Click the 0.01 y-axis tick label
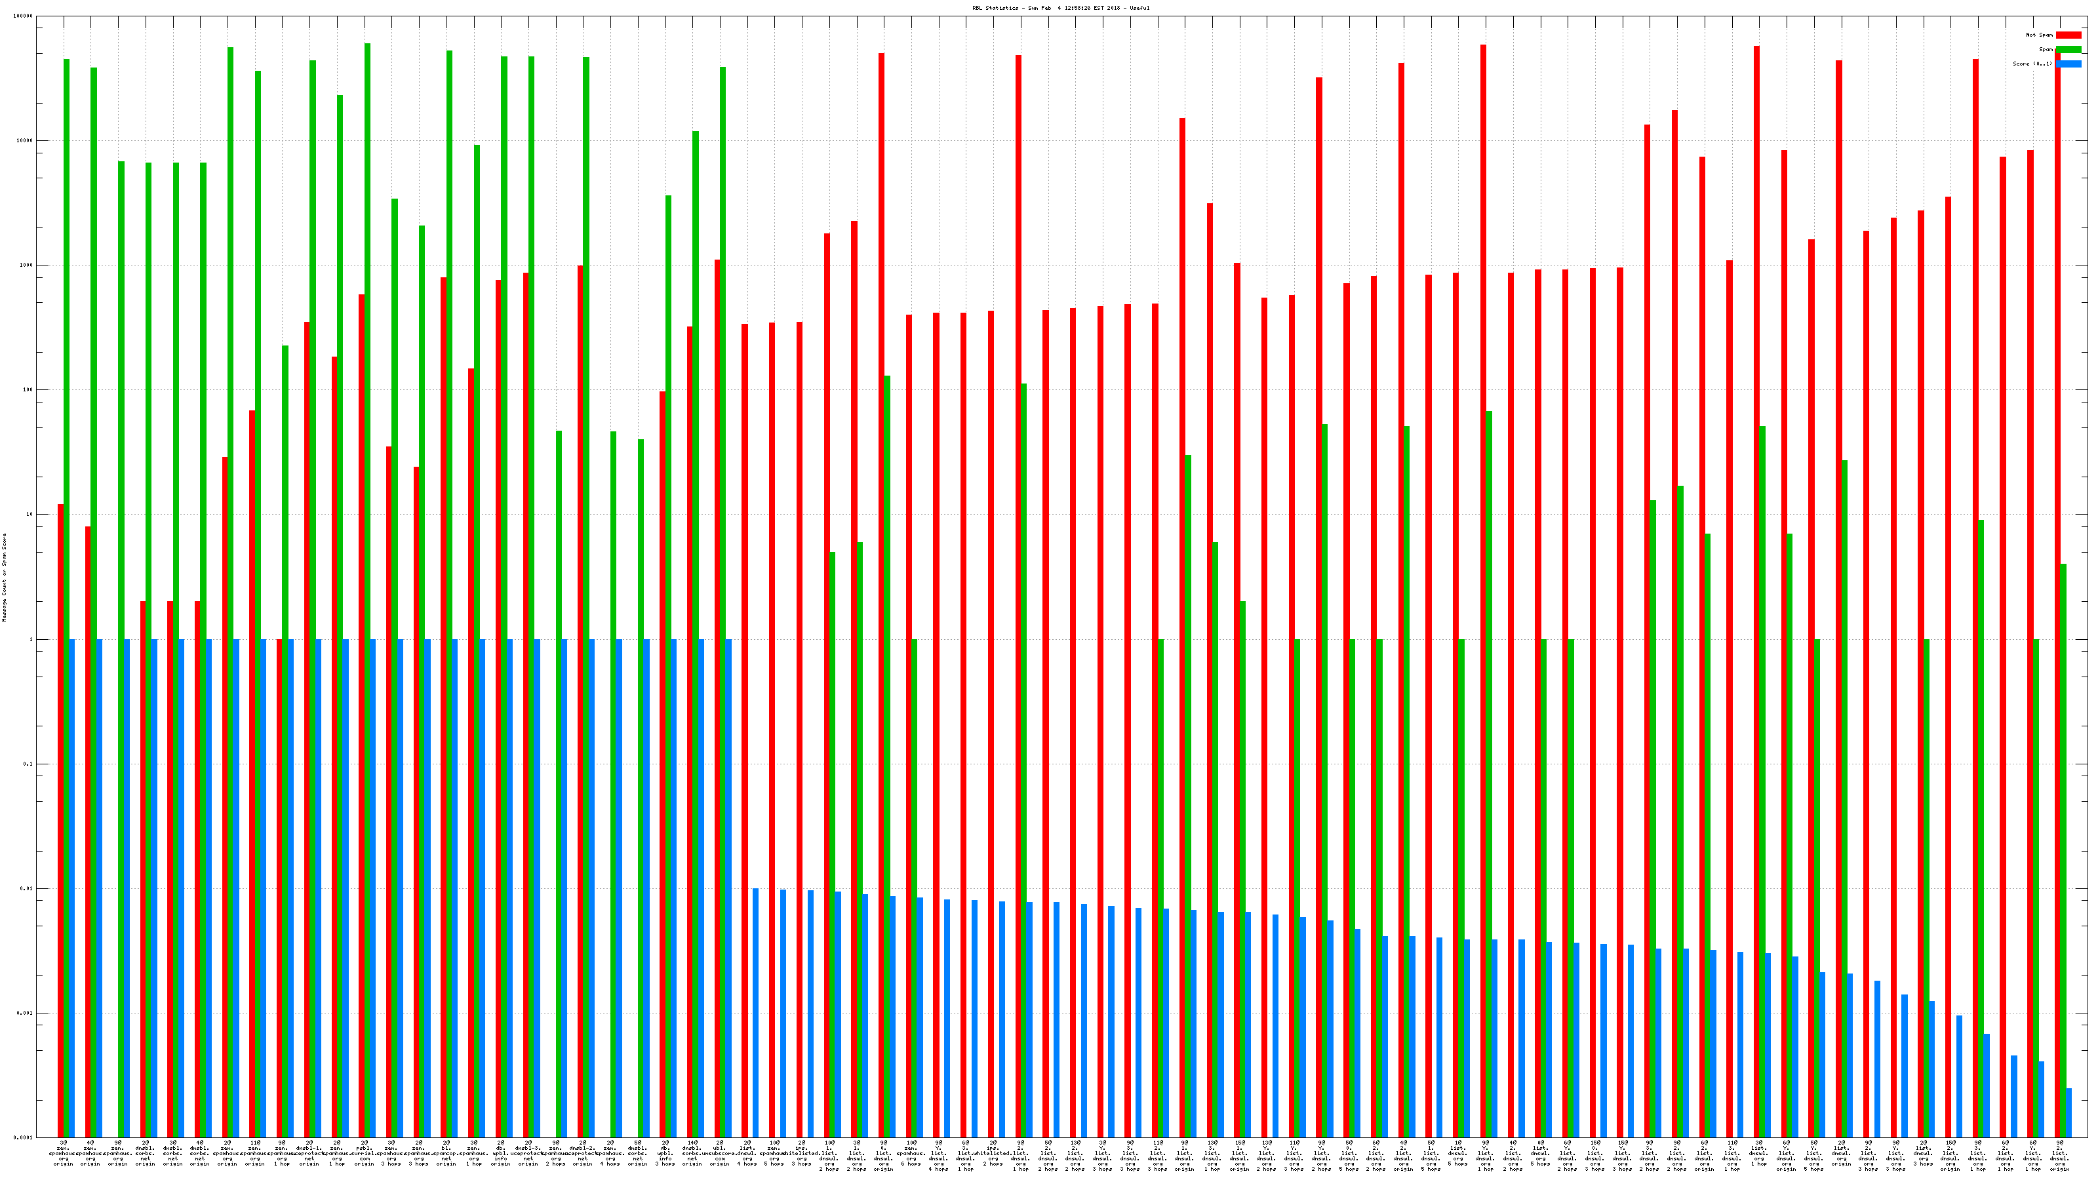2098x1180 pixels. [x=27, y=888]
